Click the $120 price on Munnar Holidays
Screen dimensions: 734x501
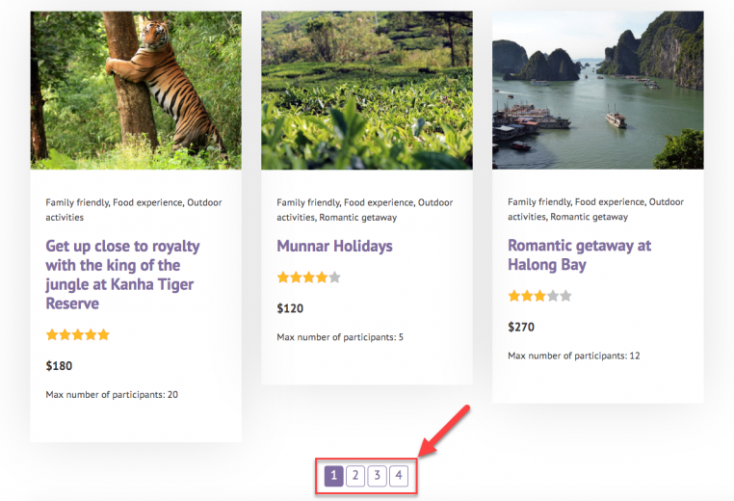(x=290, y=308)
